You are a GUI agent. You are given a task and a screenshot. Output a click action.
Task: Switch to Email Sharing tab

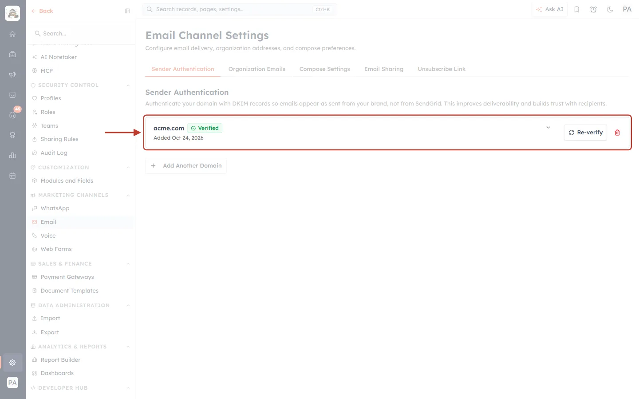coord(383,69)
